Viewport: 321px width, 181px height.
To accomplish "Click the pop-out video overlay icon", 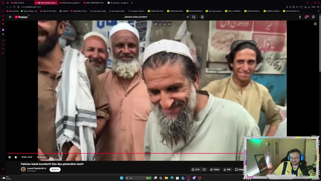I will (x=155, y=24).
